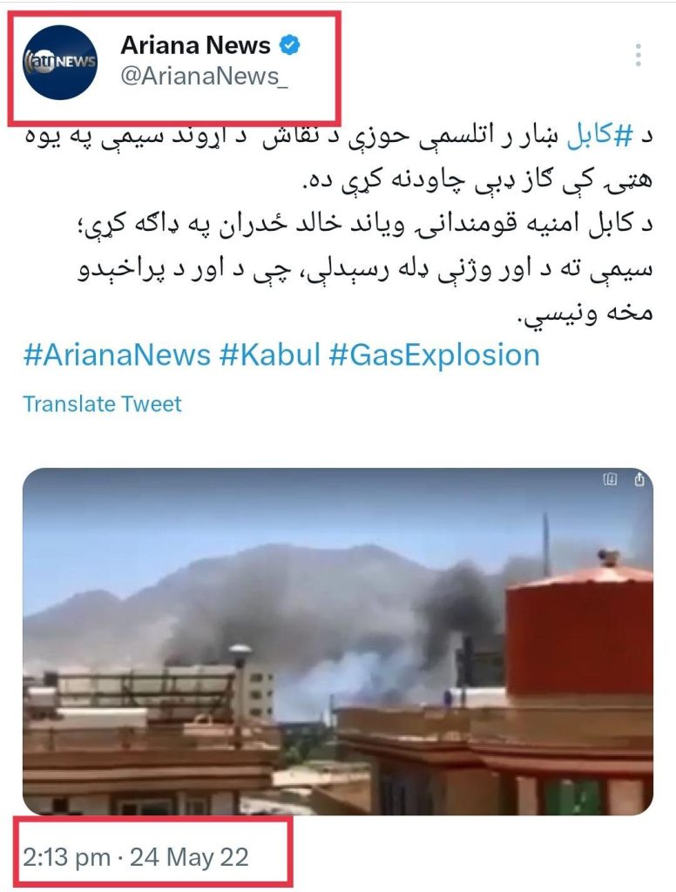Image resolution: width=676 pixels, height=892 pixels.
Task: Click the blue verified badge beside Ariana News
Action: [290, 45]
